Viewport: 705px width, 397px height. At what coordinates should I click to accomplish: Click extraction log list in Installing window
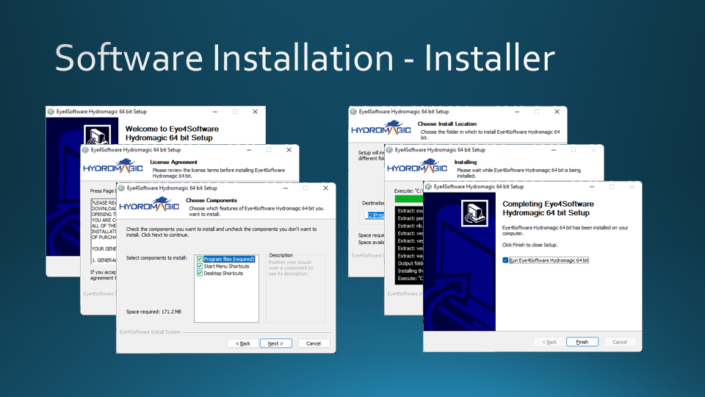click(409, 245)
